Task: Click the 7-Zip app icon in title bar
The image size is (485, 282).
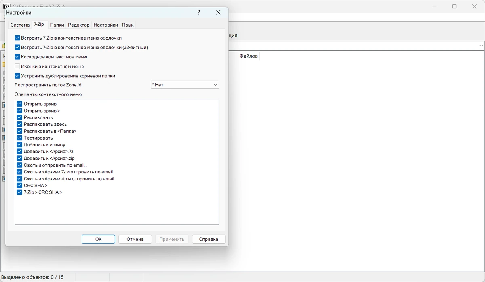Action: (6, 6)
